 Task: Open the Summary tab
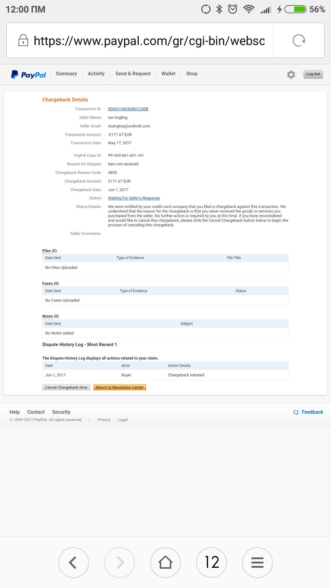pos(66,74)
